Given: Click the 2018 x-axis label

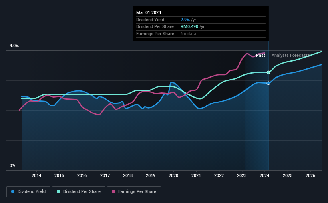Looking at the screenshot, I should click(128, 175).
